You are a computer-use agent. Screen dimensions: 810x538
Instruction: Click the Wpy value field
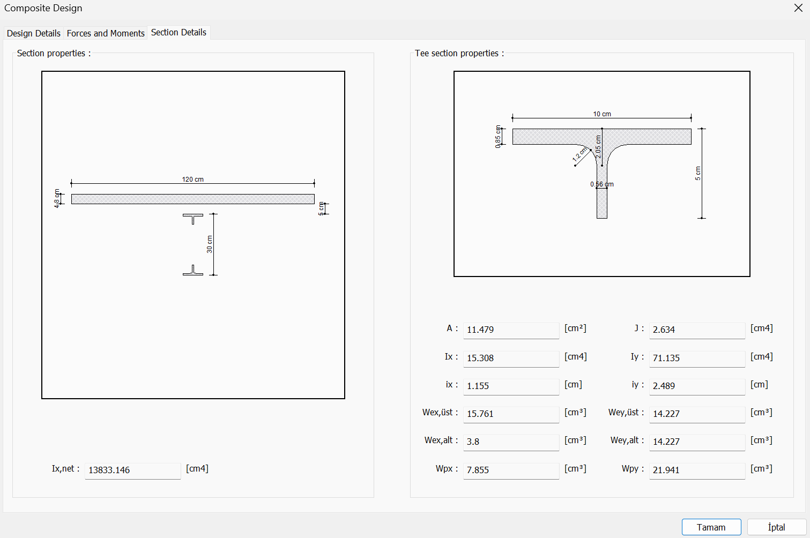[x=697, y=470]
